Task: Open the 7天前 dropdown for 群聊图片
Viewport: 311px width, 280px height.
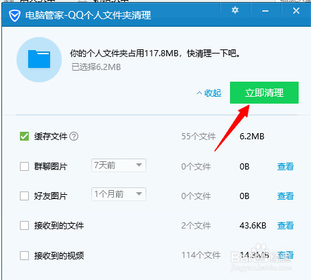Action: [x=119, y=165]
